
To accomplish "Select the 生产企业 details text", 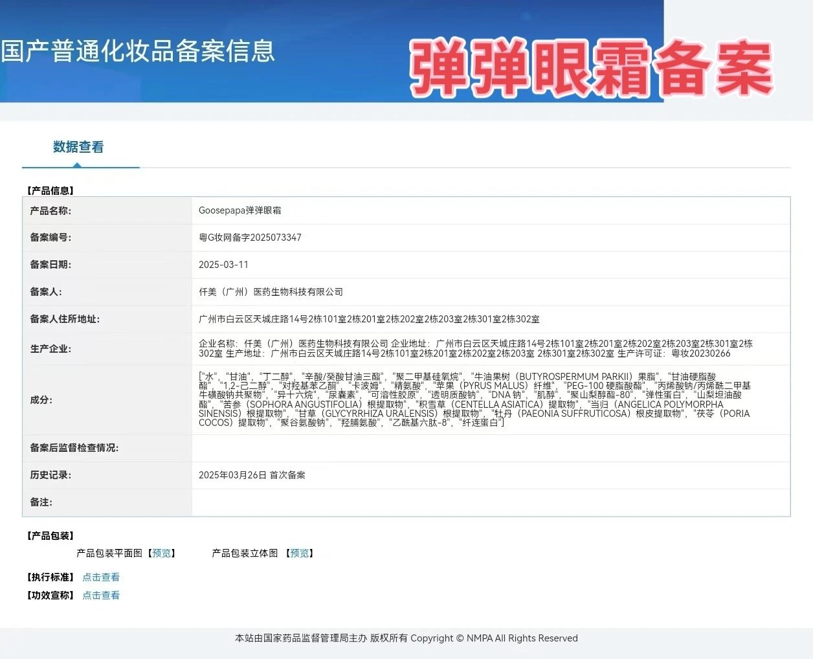I will 476,348.
